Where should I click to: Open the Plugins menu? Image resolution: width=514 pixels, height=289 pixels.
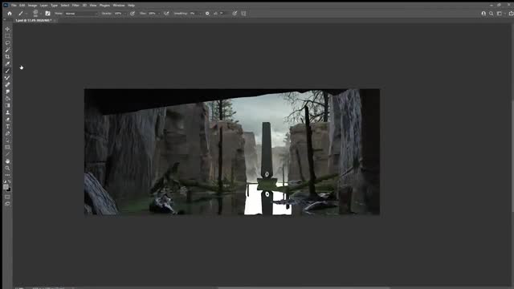[x=104, y=6]
